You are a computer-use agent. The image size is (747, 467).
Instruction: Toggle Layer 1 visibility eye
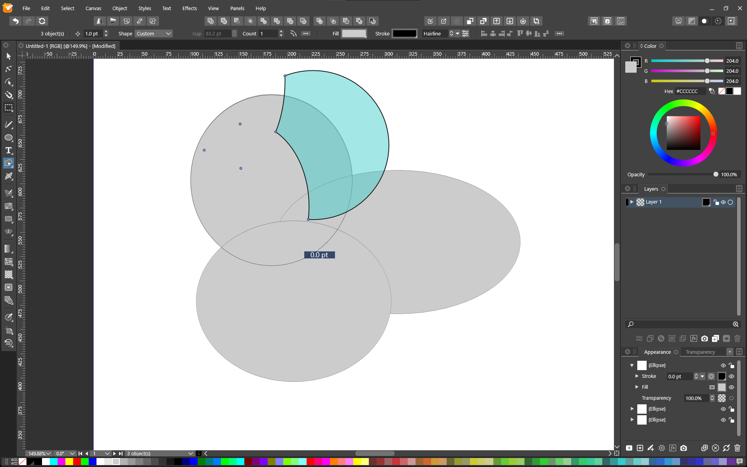pos(723,202)
